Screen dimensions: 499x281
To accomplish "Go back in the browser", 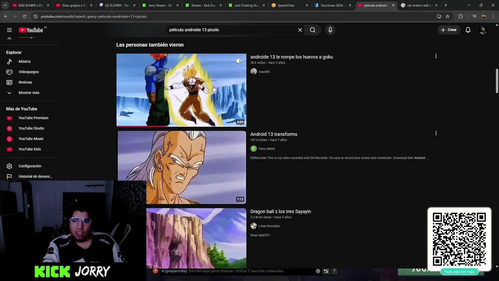I will coord(5,16).
